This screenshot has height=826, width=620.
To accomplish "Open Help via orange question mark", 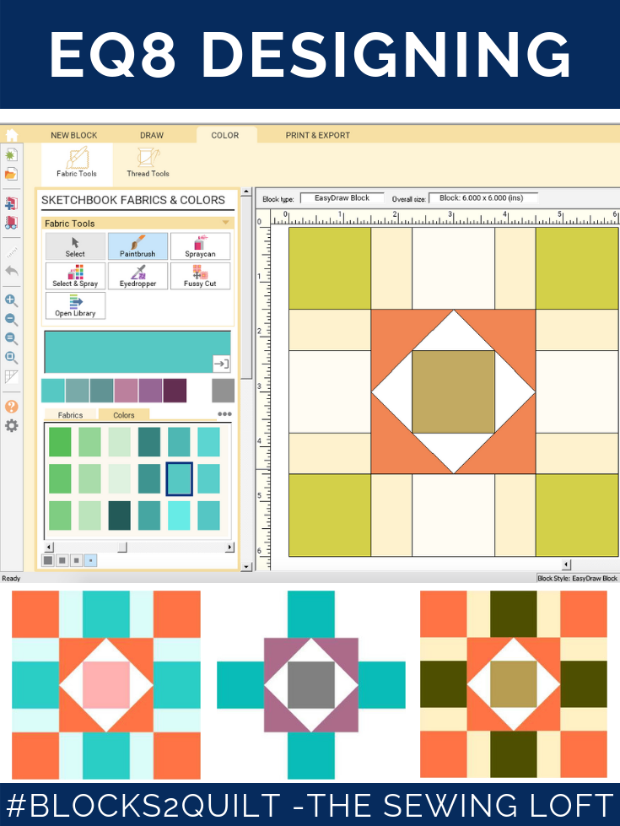I will [x=11, y=407].
